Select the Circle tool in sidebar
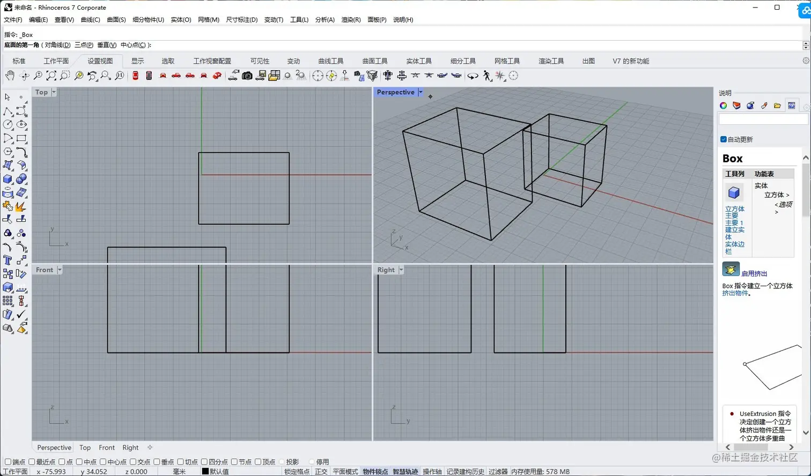This screenshot has width=811, height=476. pyautogui.click(x=8, y=124)
